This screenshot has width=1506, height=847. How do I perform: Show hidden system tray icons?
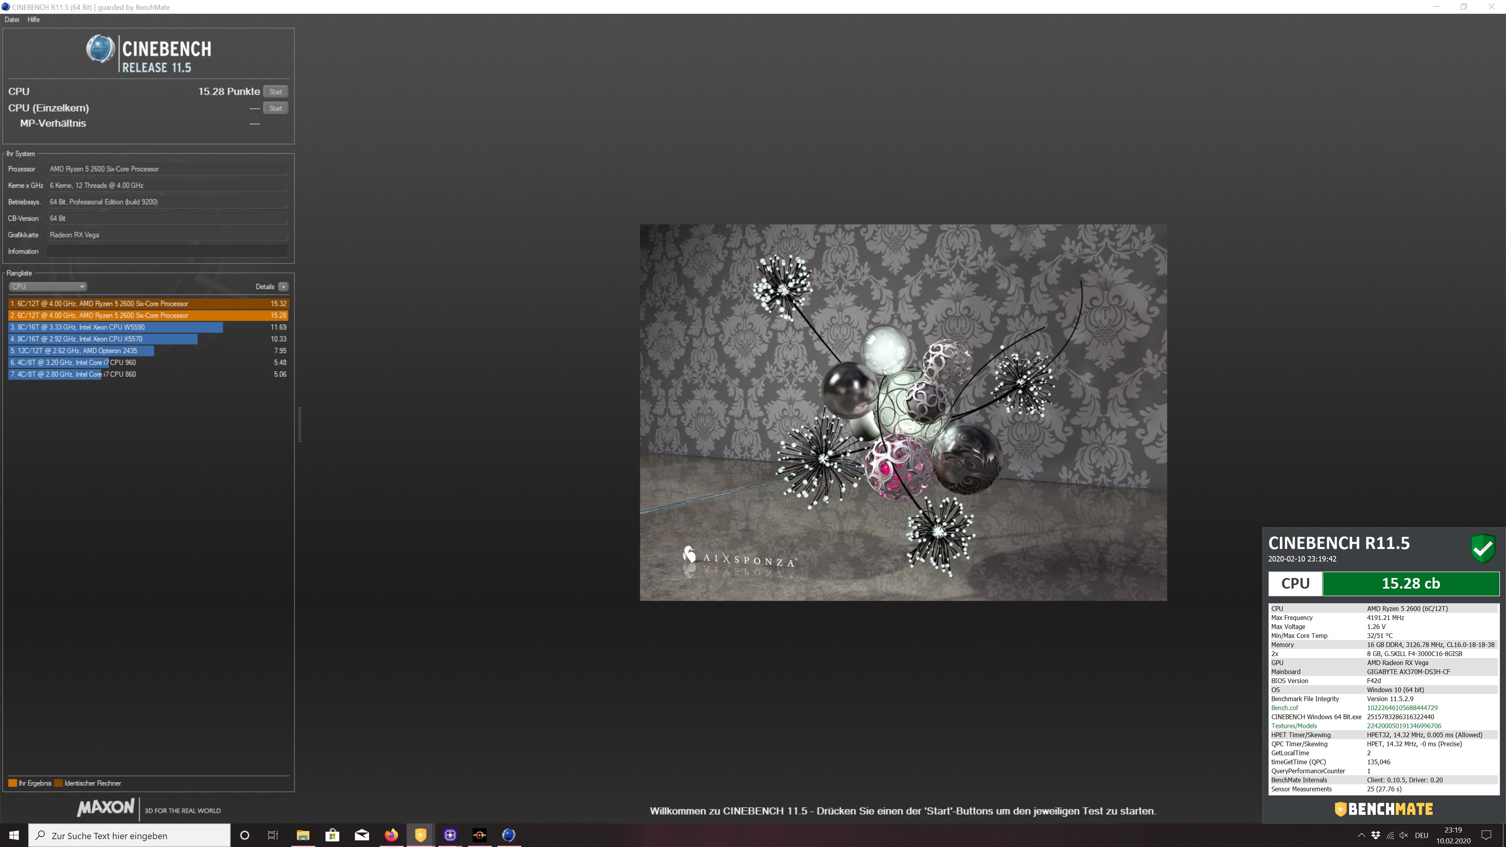tap(1361, 835)
